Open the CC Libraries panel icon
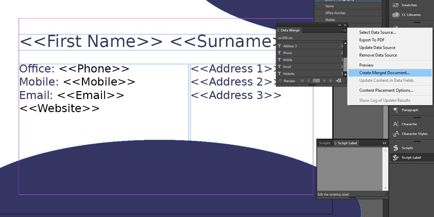This screenshot has height=217, width=434. click(x=396, y=15)
